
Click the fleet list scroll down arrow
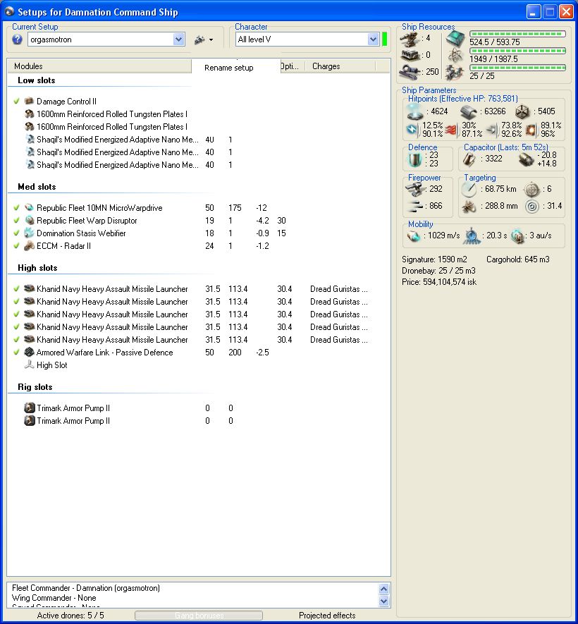(x=384, y=601)
